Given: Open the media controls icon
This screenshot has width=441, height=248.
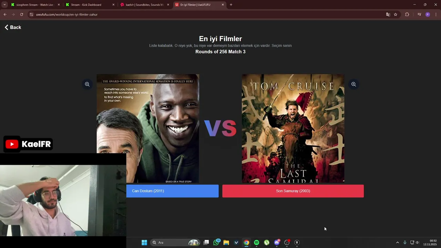Looking at the screenshot, I should [x=419, y=14].
